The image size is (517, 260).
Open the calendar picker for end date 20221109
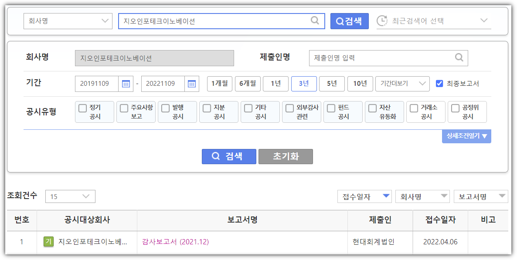pos(191,84)
